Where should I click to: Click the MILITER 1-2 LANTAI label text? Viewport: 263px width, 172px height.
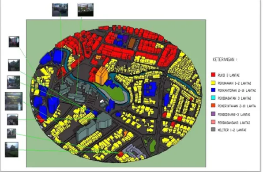pos(232,130)
